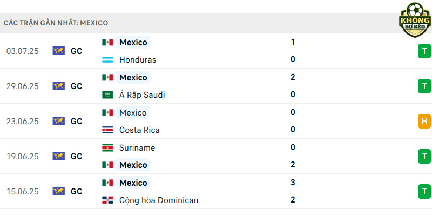This screenshot has width=432, height=216.
Task: Click the GC label for 23.06.25 match
Action: [76, 121]
